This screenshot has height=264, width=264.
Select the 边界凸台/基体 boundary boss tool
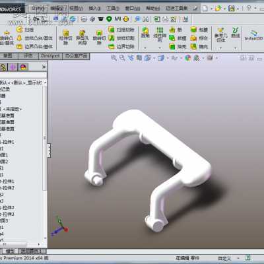[35, 47]
